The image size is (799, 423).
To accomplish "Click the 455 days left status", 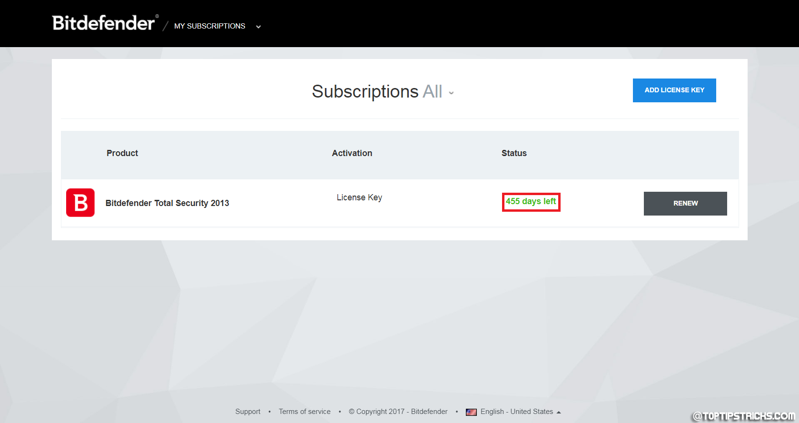I will (531, 202).
